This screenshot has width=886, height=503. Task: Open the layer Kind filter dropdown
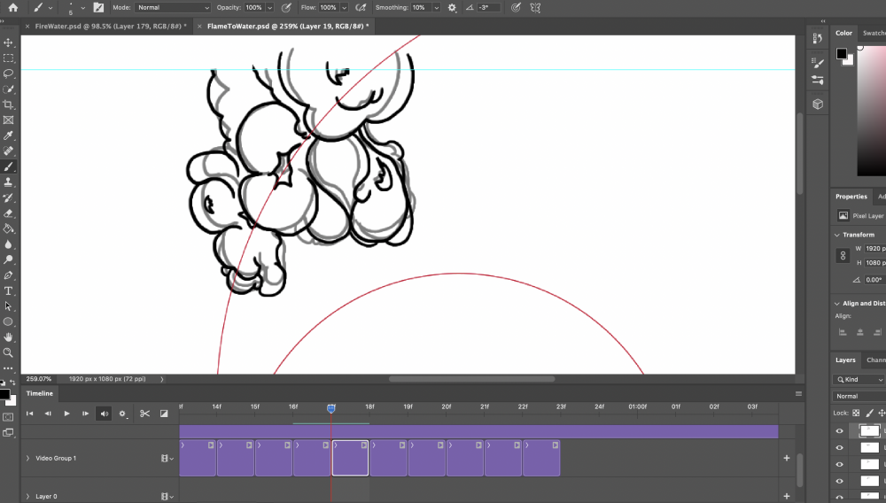[860, 379]
